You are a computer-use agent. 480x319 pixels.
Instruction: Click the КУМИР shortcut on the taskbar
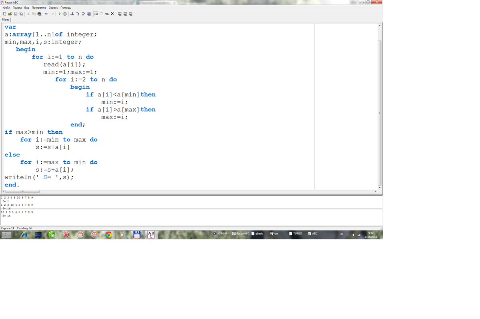pyautogui.click(x=220, y=233)
